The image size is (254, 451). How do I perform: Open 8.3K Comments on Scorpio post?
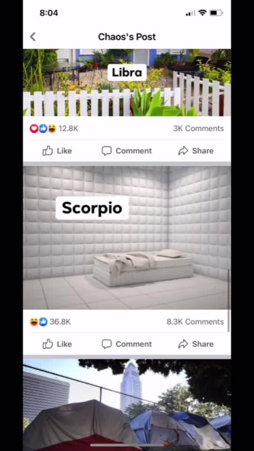195,322
